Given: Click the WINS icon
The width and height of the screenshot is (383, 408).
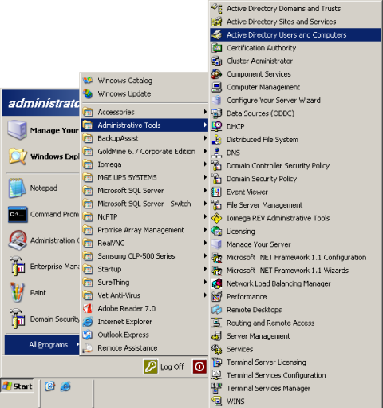Looking at the screenshot, I should [217, 401].
